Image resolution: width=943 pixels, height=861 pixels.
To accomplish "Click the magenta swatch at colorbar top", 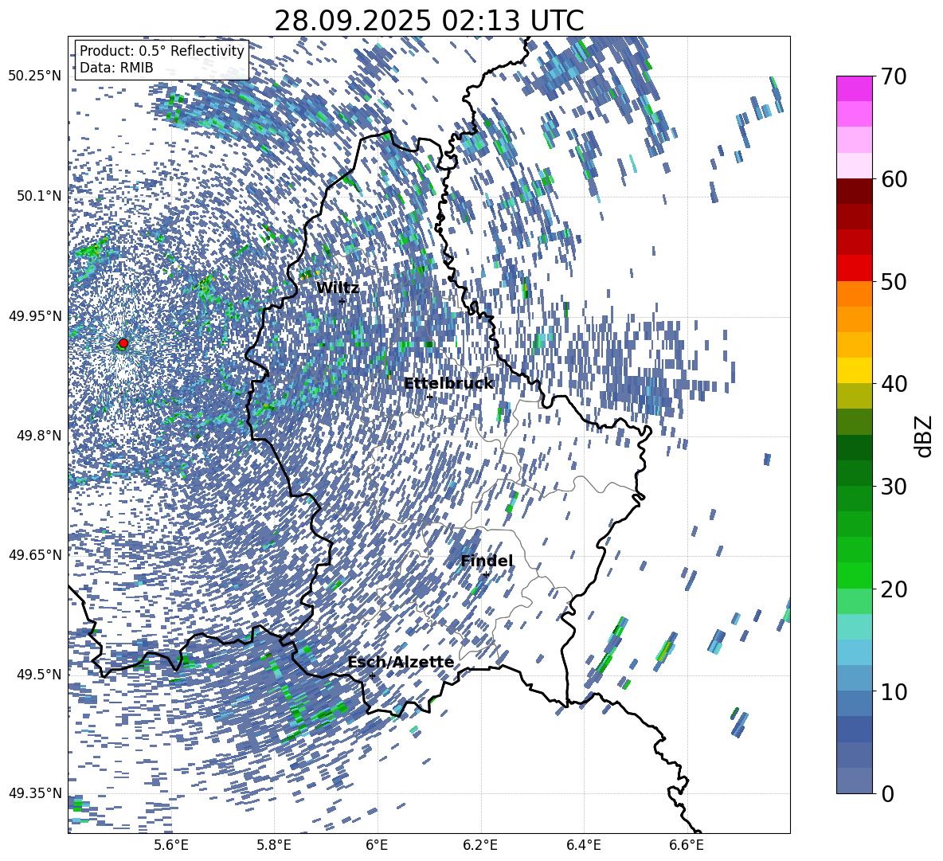I will pos(854,88).
